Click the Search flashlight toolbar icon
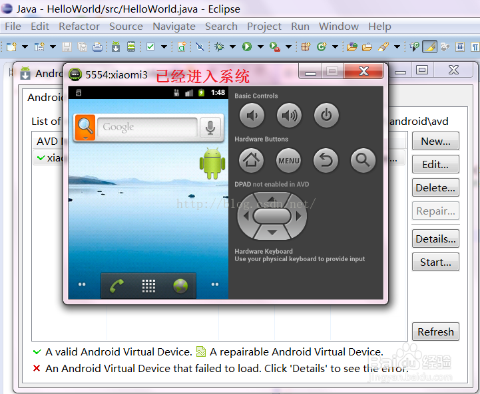480x394 pixels. [383, 47]
